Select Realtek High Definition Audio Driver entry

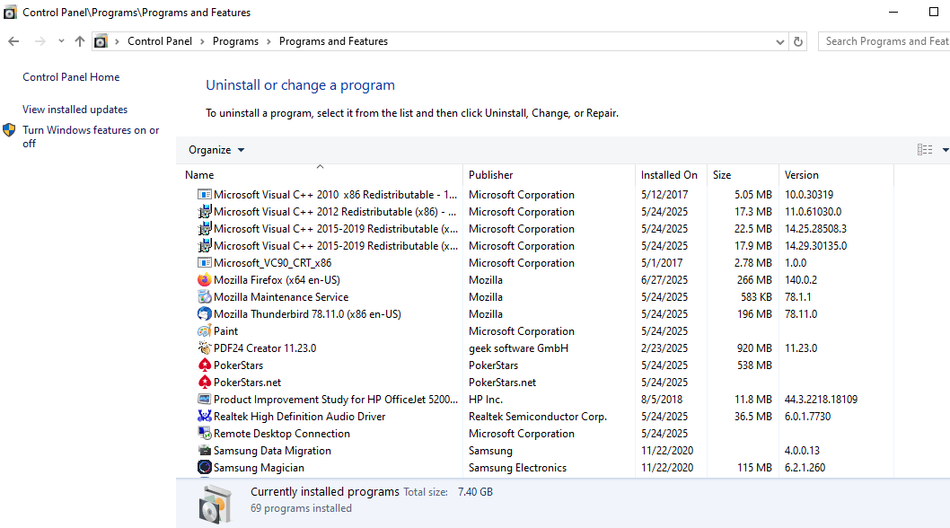[x=299, y=417]
